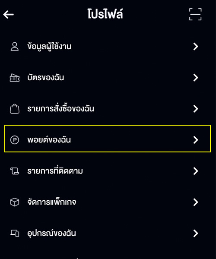Expand chevron on พอยต์ของฉัน row
The width and height of the screenshot is (216, 259).
click(x=196, y=140)
